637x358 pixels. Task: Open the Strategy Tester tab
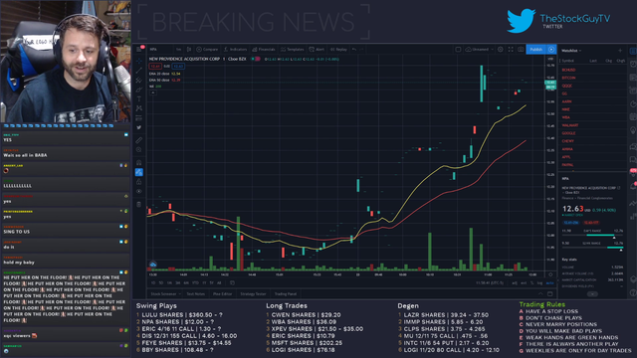(253, 294)
